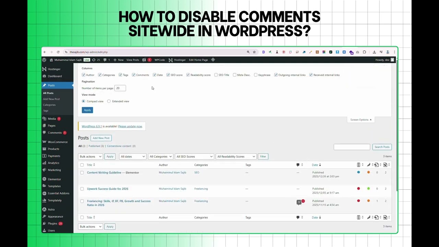The image size is (439, 247).
Task: Open Categories in the Posts submenu
Action: [x=49, y=105]
